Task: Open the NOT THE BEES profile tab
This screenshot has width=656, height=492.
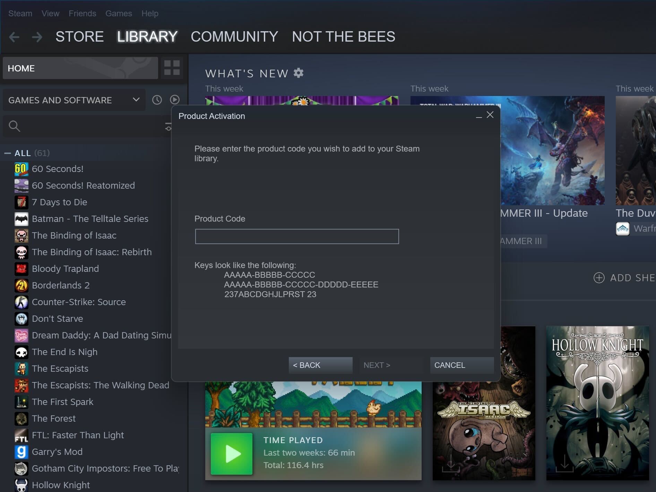Action: point(344,37)
